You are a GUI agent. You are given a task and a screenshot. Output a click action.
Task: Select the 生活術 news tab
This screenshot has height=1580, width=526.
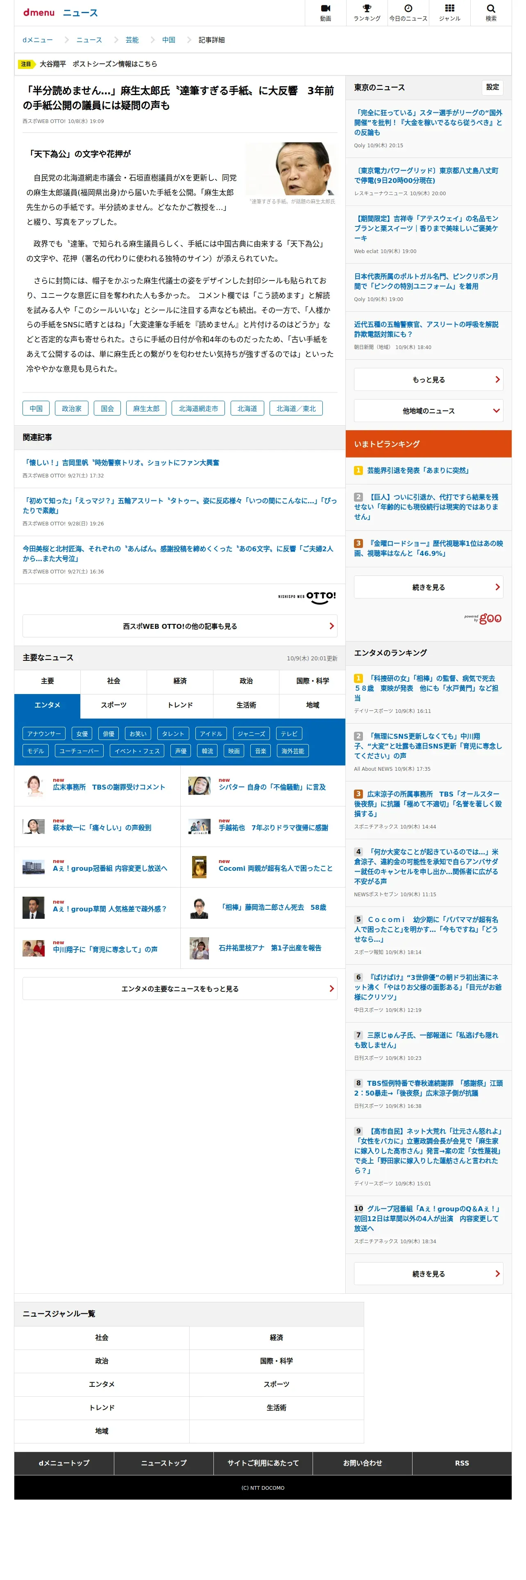246,705
